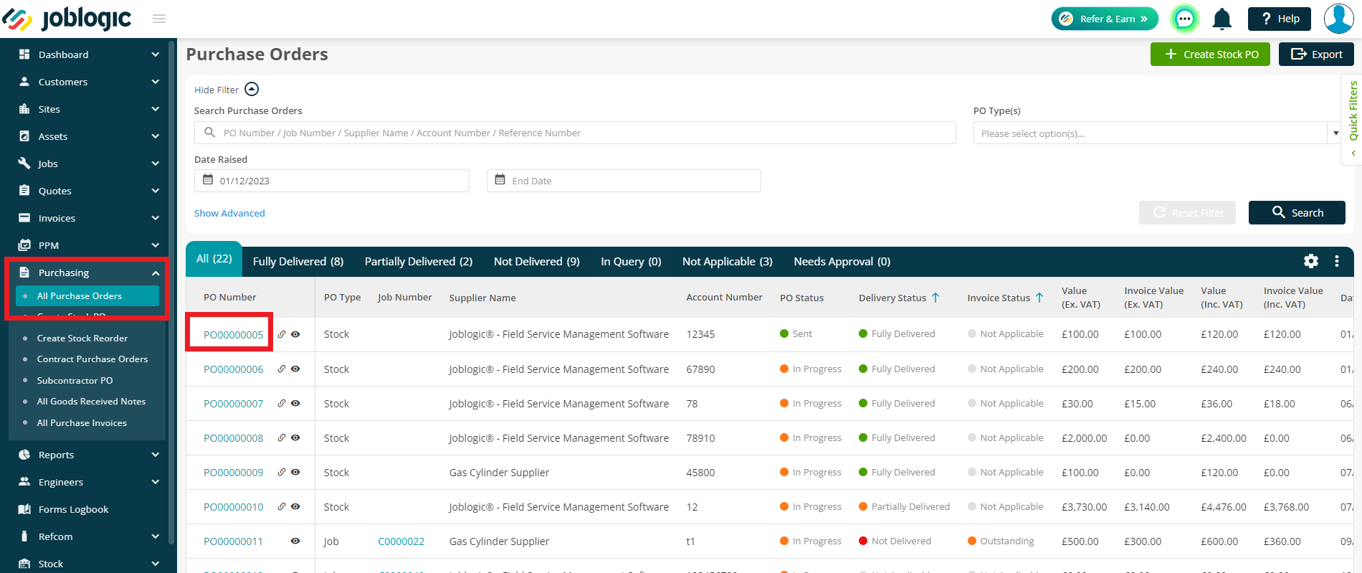Click link icon for PO00000008
Screen dimensions: 1362x573
point(282,437)
